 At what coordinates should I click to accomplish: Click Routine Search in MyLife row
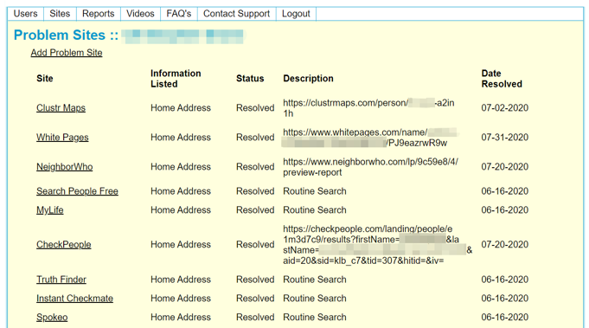coord(315,209)
